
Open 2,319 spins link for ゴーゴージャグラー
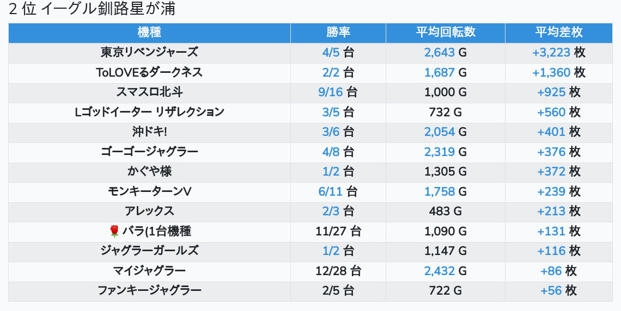(x=440, y=152)
